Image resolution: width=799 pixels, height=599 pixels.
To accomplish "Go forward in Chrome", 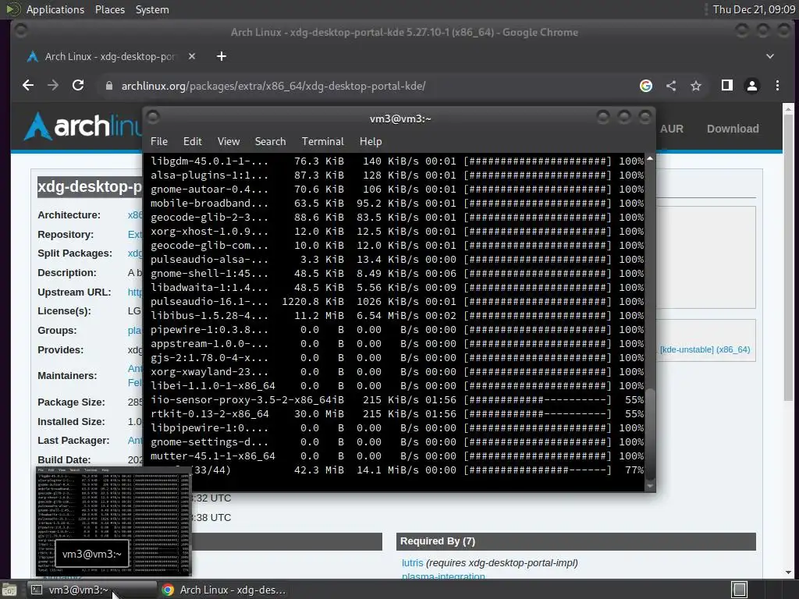I will click(53, 86).
